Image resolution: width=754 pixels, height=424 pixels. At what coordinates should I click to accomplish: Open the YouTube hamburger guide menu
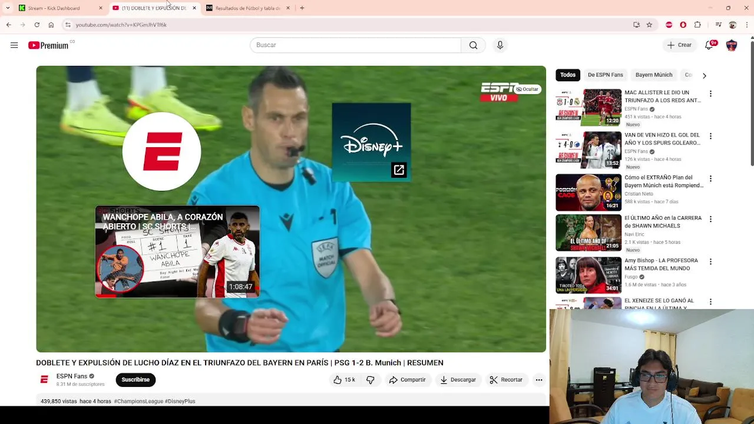14,45
